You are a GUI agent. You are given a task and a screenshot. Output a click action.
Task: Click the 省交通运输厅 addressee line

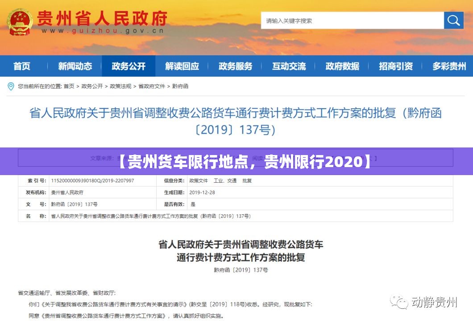tap(66, 293)
